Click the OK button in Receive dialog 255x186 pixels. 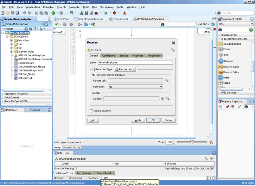pyautogui.click(x=153, y=120)
